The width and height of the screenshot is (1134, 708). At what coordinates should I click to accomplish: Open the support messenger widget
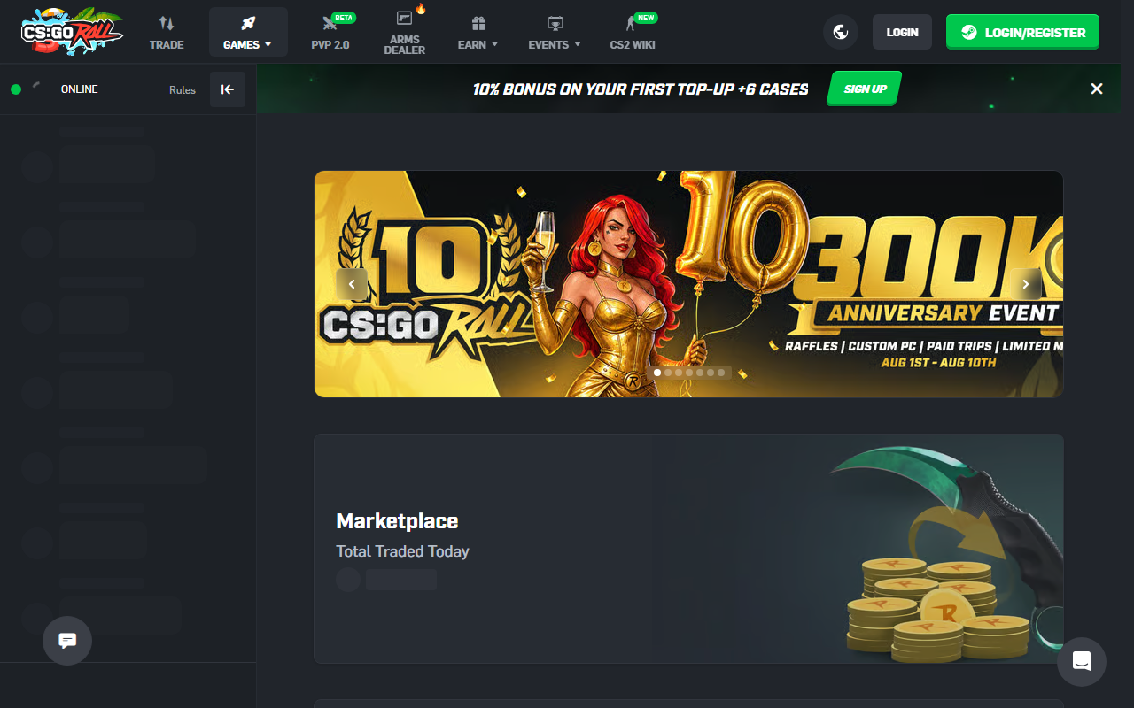pos(1082,662)
